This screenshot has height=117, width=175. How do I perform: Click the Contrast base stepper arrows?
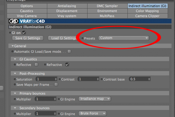pyautogui.click(x=149, y=79)
